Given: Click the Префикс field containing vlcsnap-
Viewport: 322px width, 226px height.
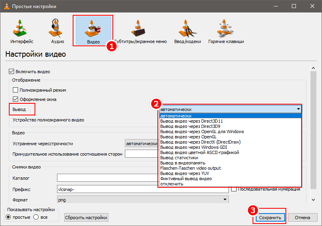Looking at the screenshot, I should (143, 189).
